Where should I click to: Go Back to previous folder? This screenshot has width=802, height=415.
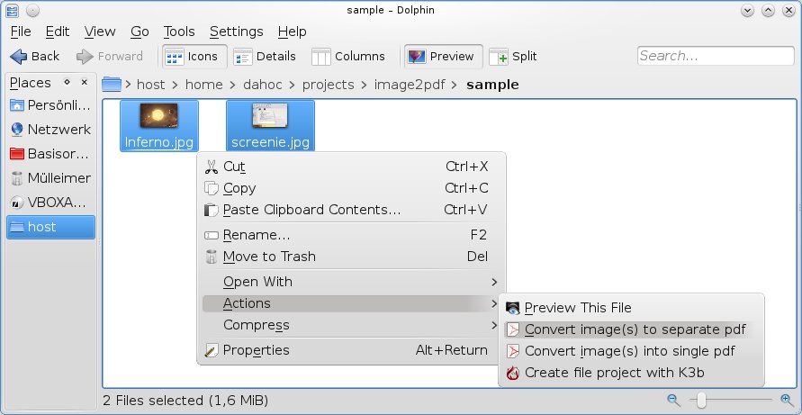click(x=35, y=57)
